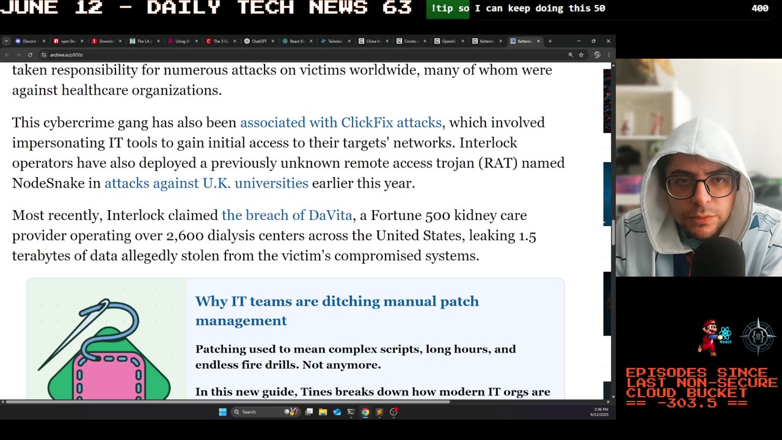Viewport: 782px width, 440px height.
Task: Close the Discord tab
Action: 43,41
